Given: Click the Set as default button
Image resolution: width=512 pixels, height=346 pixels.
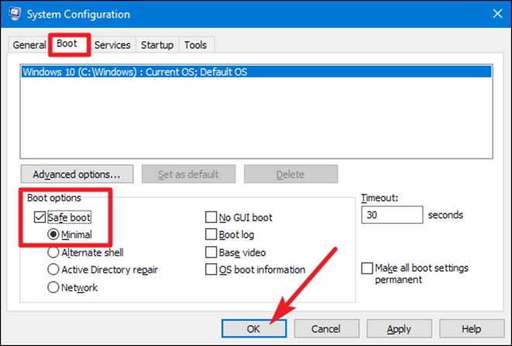Looking at the screenshot, I should coord(188,174).
